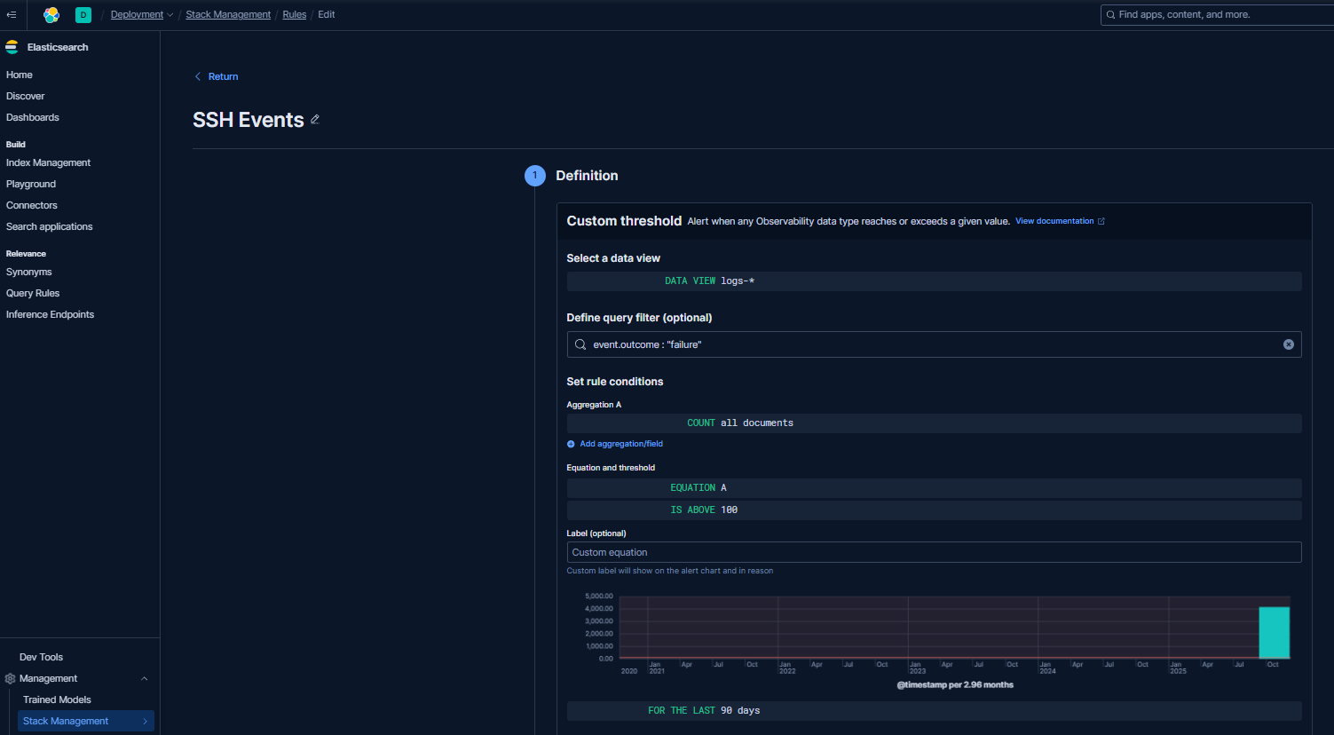
Task: Click the plus icon to add aggregation
Action: (571, 444)
